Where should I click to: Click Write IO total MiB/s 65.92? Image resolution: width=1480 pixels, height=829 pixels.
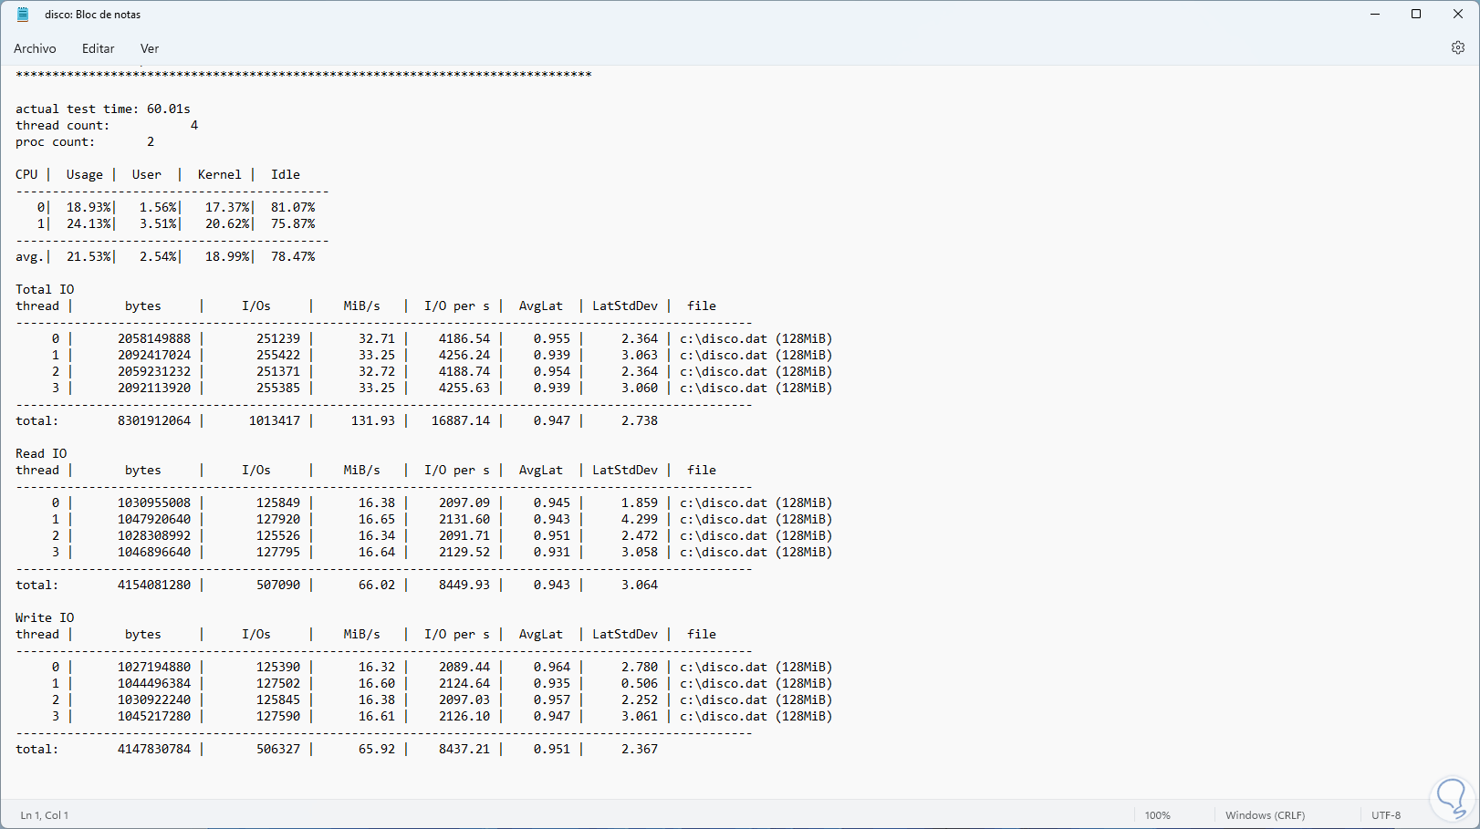coord(377,749)
